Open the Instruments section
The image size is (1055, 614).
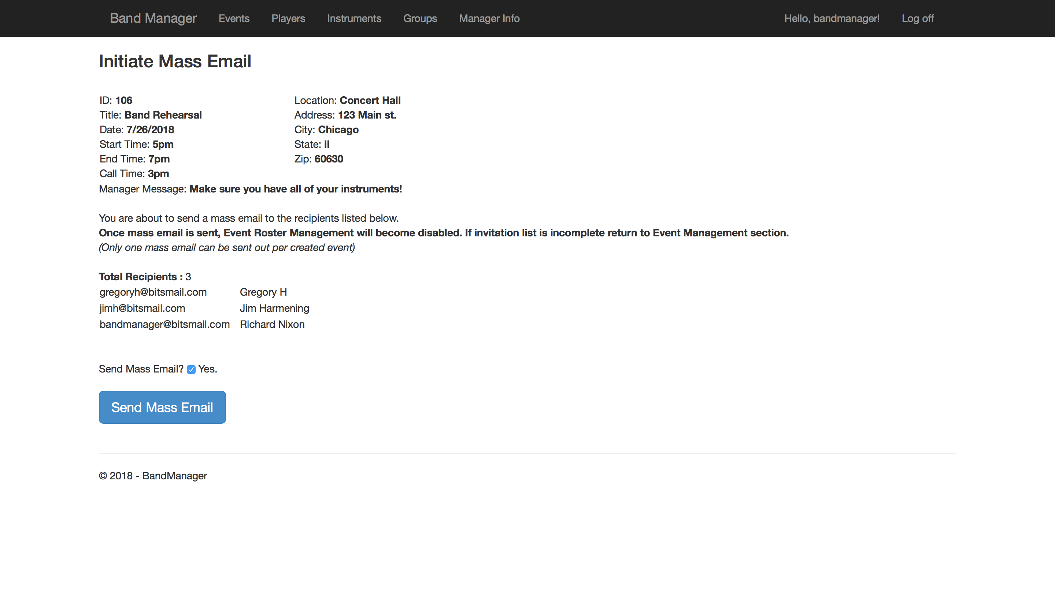[354, 18]
